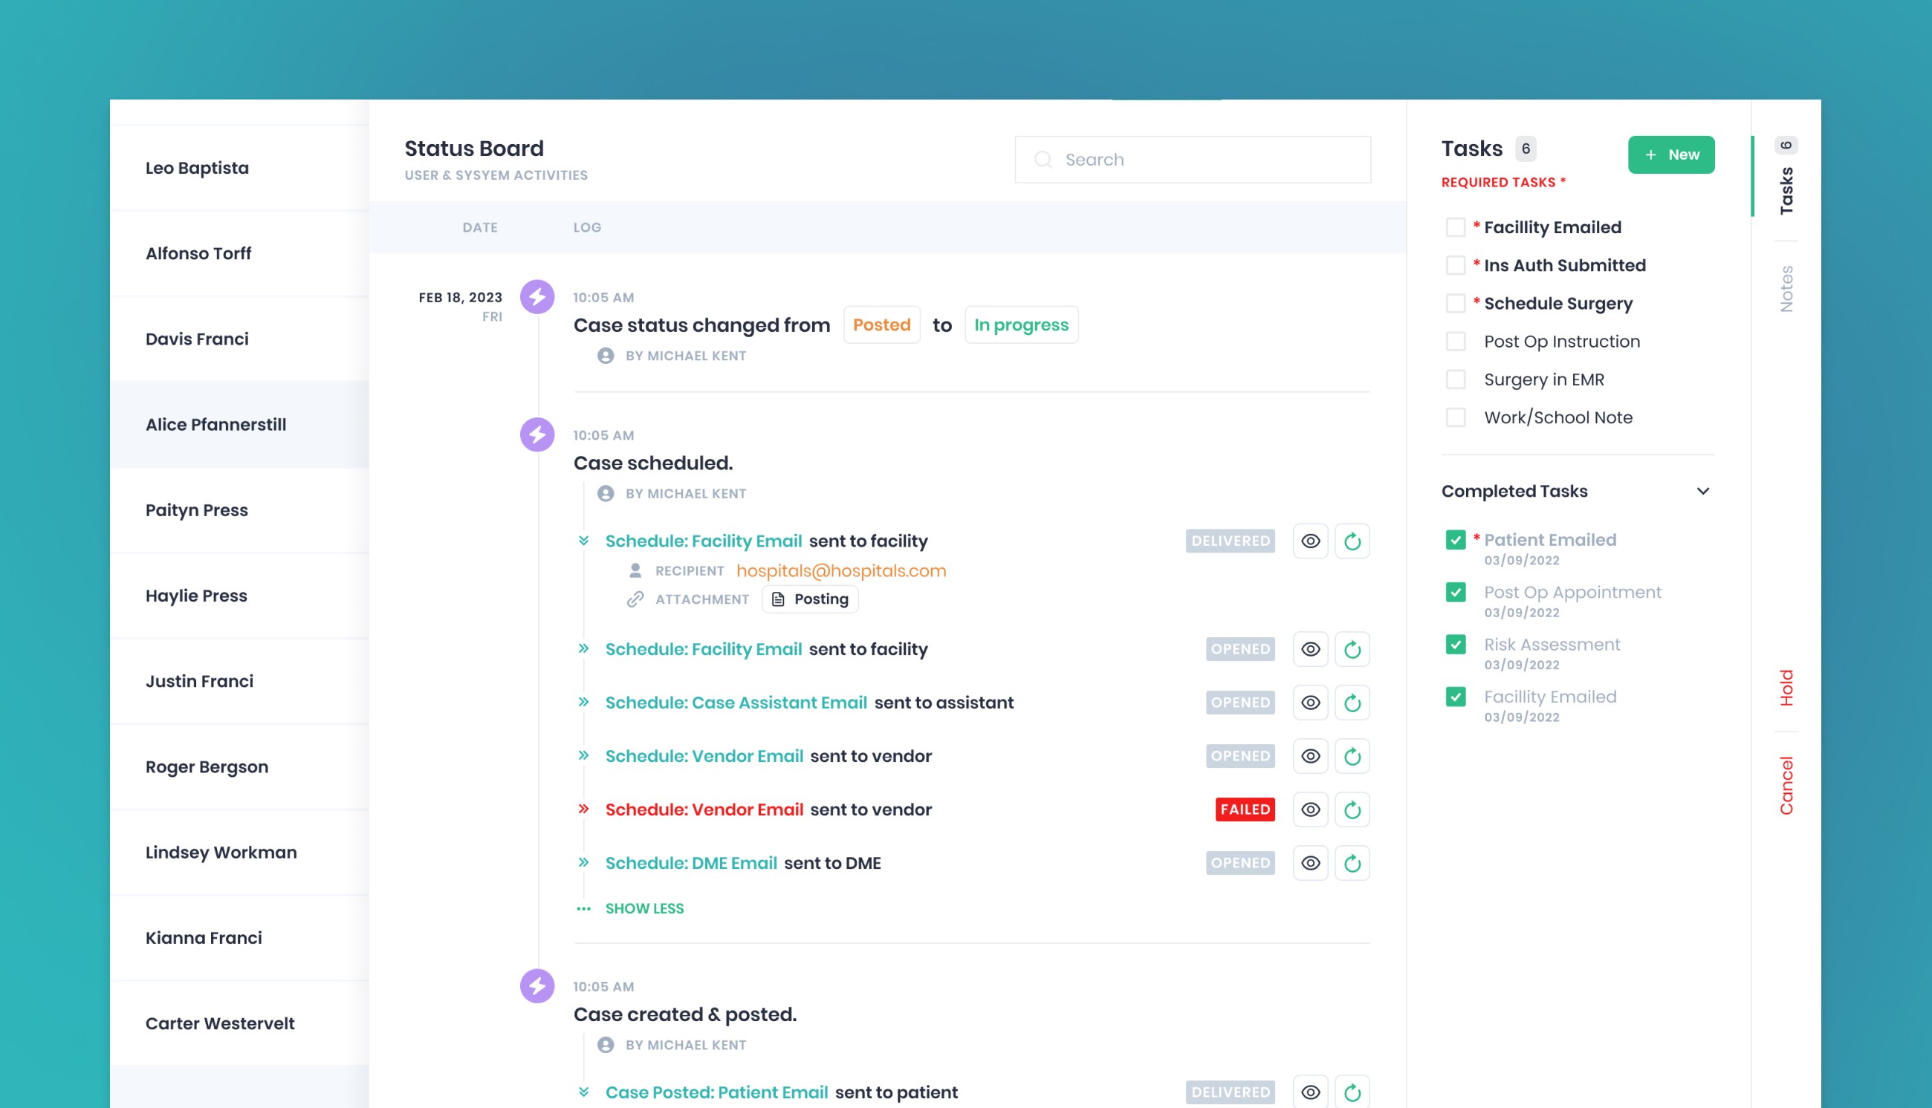This screenshot has width=1932, height=1108.
Task: Click the lightning icon beside Case scheduled
Action: coord(537,434)
